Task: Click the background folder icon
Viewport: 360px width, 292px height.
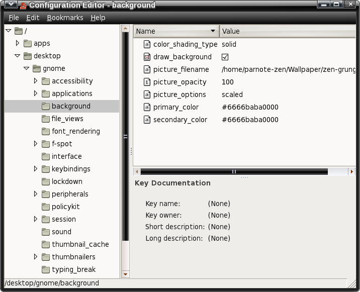Action: tap(46, 106)
